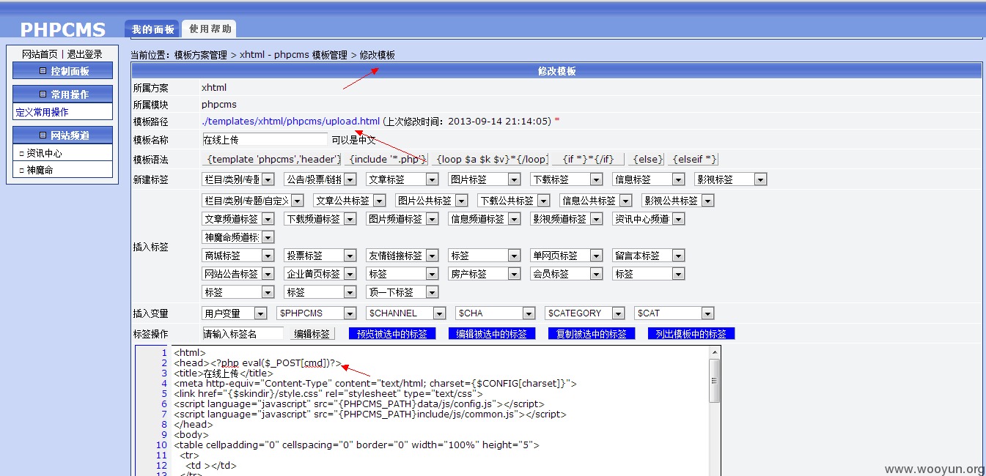Expand the $CHANNEL variable dropdown
Image resolution: width=986 pixels, height=476 pixels.
[x=406, y=313]
